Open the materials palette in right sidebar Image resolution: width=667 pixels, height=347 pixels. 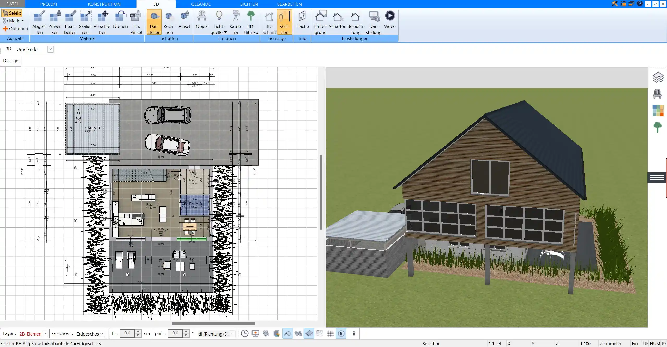[x=658, y=111]
